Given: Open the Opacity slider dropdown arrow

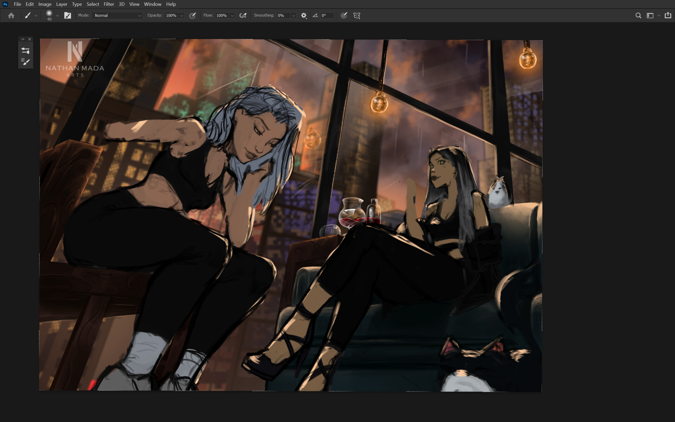Looking at the screenshot, I should (182, 15).
